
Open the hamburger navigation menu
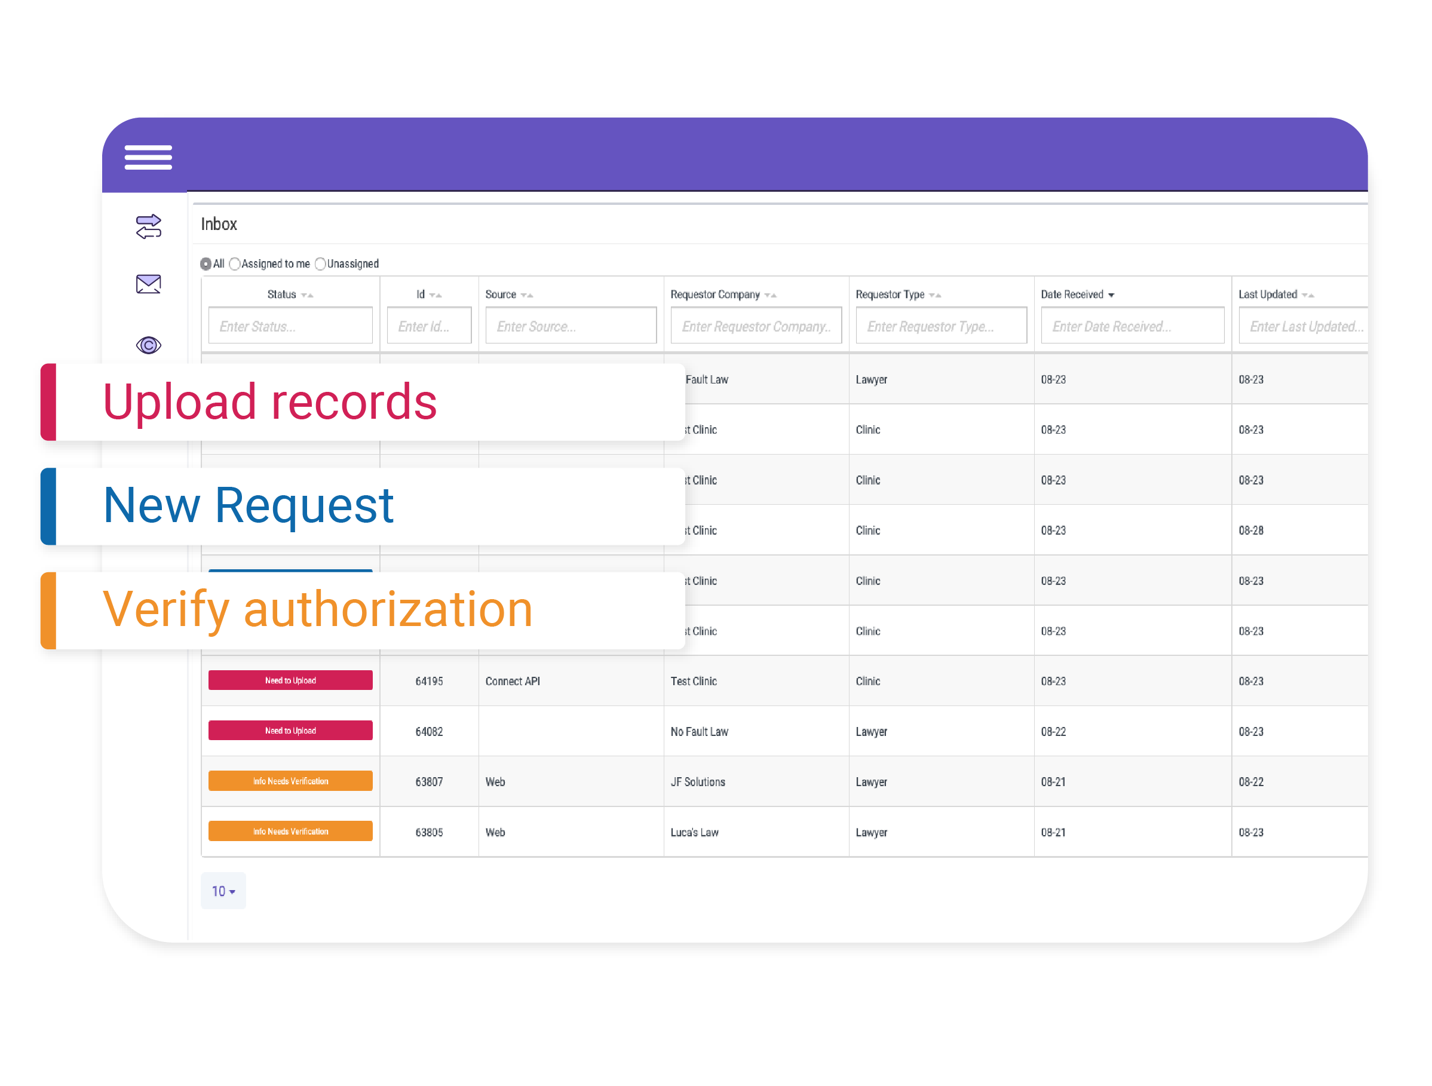coord(148,157)
